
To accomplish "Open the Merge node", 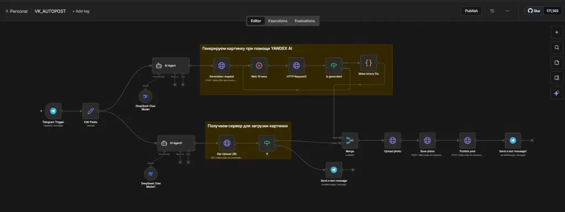I will click(x=350, y=141).
